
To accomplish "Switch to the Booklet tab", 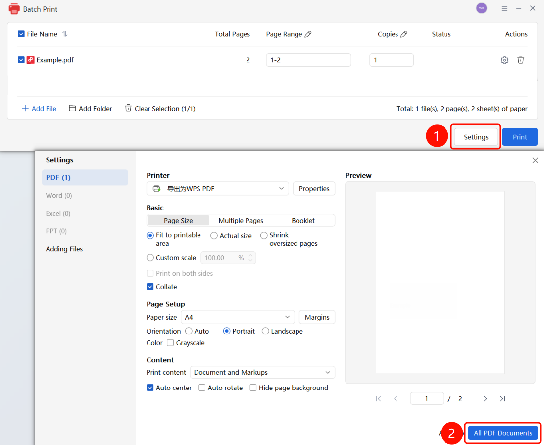I will (303, 221).
